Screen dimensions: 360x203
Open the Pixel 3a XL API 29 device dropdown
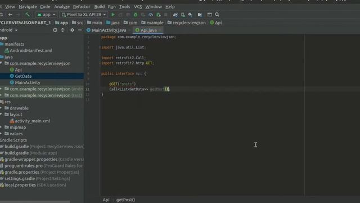tap(84, 15)
